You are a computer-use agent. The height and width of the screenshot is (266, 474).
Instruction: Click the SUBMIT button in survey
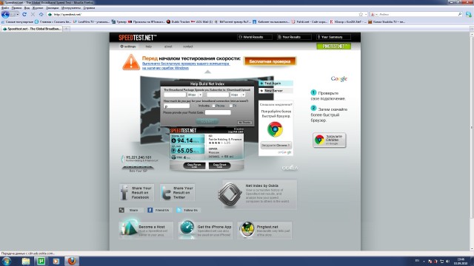click(x=207, y=121)
